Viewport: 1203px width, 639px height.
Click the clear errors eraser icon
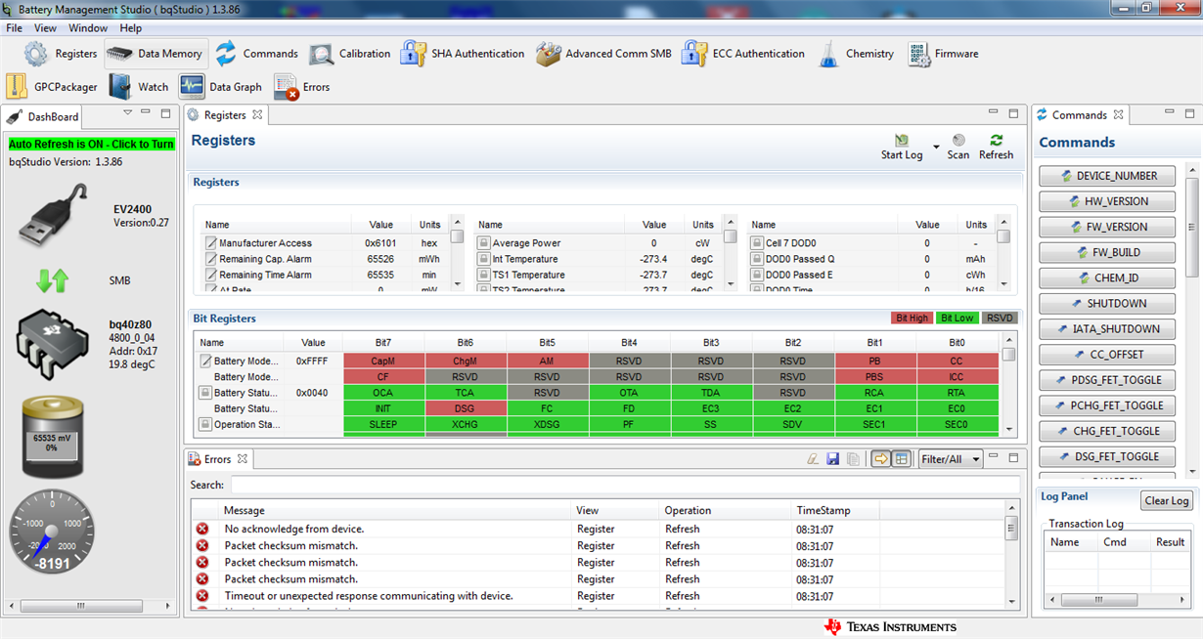813,458
